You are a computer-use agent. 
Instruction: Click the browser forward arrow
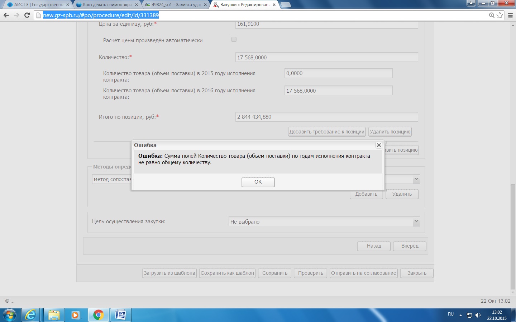(x=16, y=15)
